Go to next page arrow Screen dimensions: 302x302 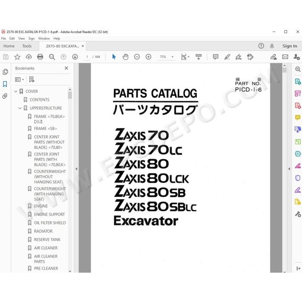pos(75,57)
